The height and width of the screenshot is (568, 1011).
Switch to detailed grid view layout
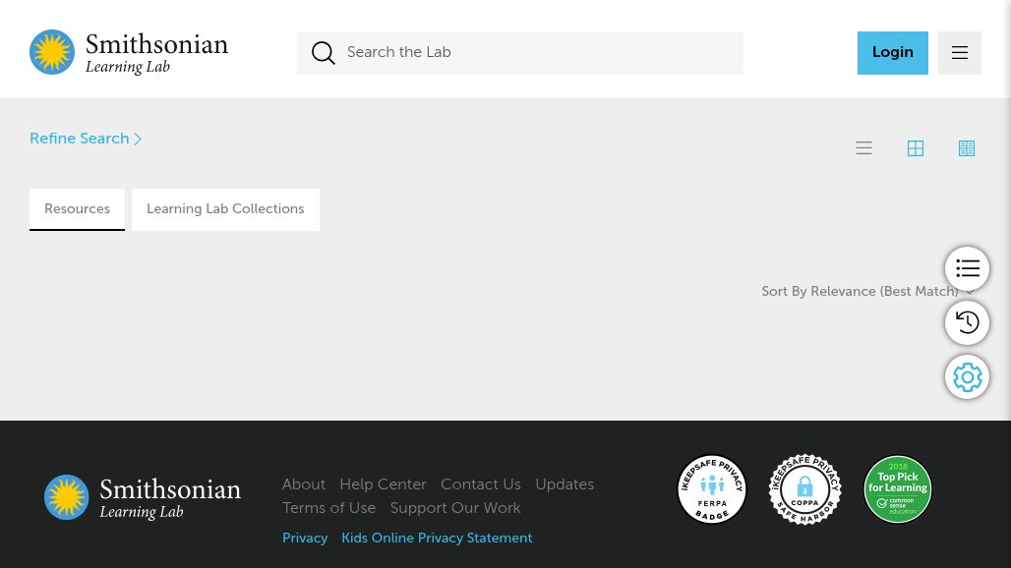pyautogui.click(x=966, y=147)
